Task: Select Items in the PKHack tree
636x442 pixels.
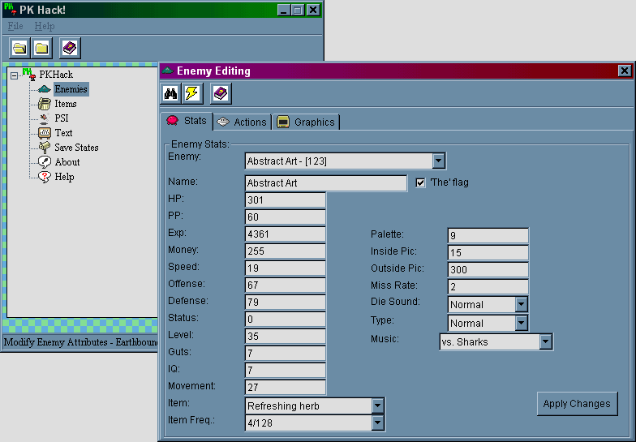Action: point(66,104)
